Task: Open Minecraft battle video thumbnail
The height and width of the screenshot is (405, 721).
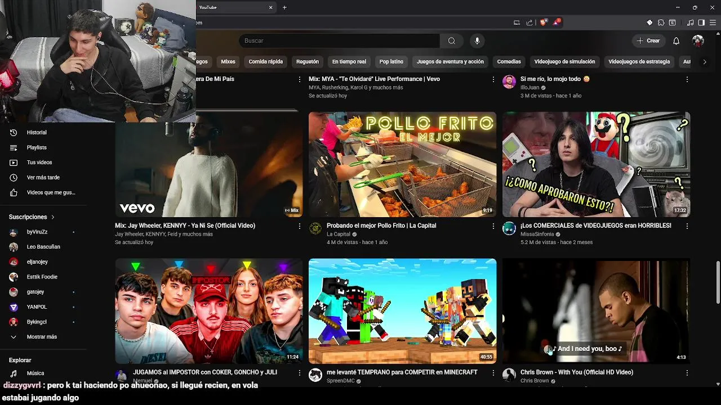Action: 402,311
